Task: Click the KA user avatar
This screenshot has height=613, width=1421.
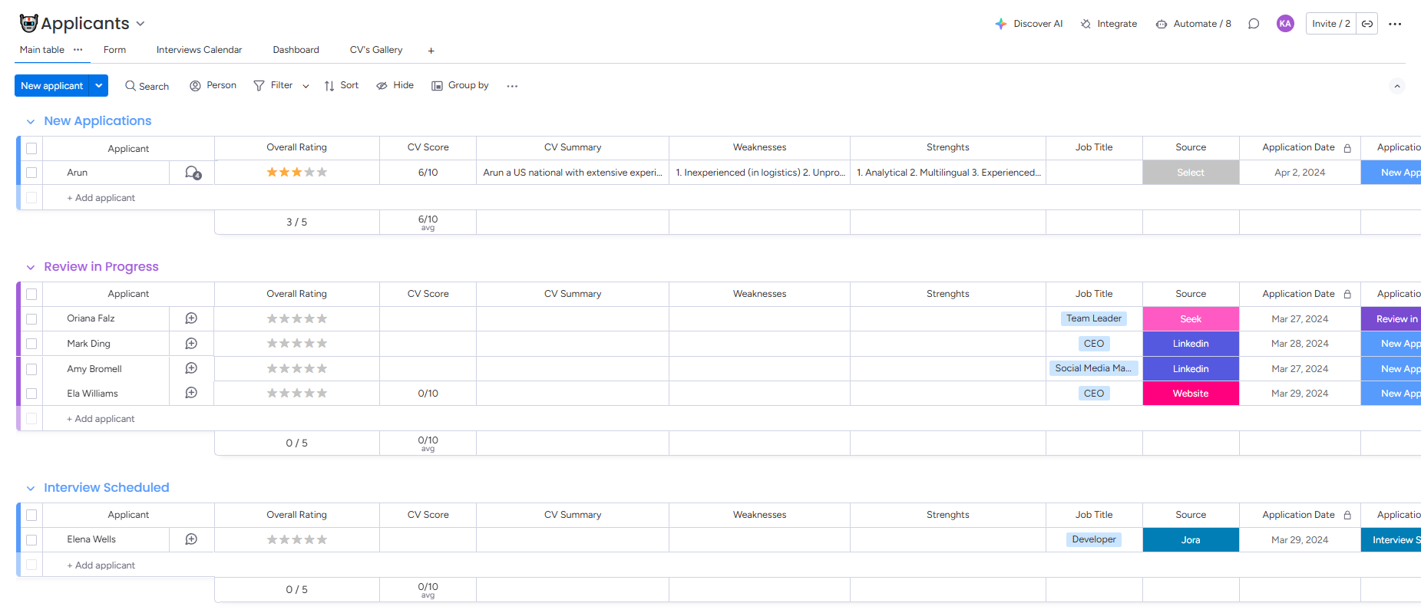Action: click(x=1285, y=24)
